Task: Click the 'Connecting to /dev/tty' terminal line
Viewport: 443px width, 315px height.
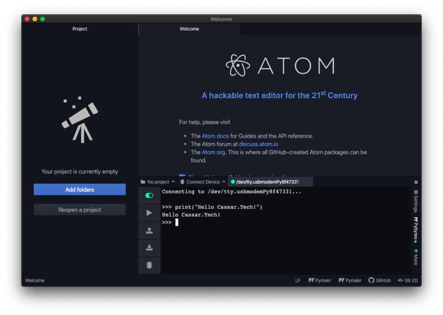Action: (x=232, y=192)
